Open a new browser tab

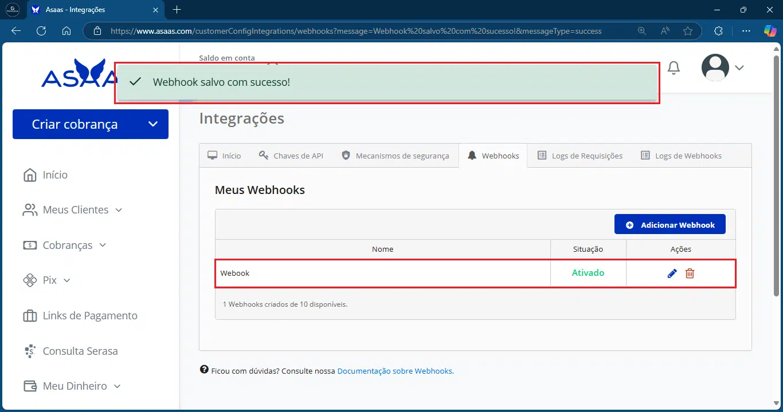coord(177,10)
